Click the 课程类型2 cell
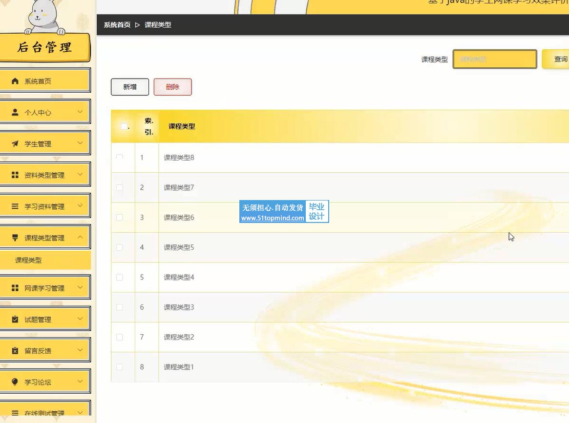The image size is (569, 423). point(179,337)
